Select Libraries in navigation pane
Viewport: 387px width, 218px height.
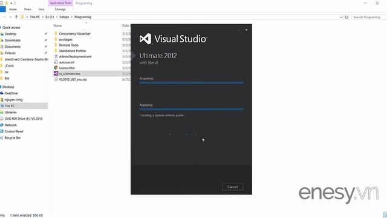tap(11, 112)
